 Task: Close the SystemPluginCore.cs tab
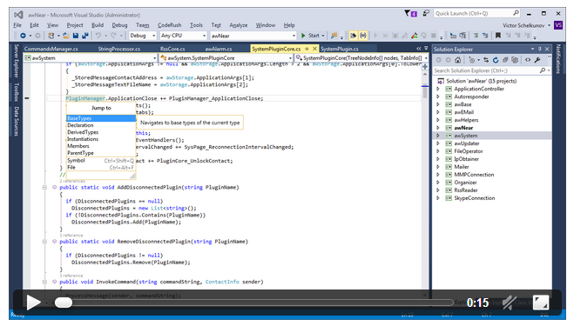pos(314,49)
